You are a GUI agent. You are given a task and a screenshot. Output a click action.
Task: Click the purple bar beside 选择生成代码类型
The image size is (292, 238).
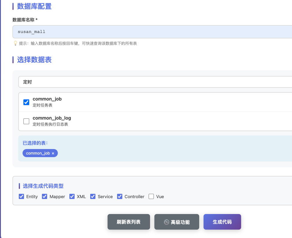[20, 186]
